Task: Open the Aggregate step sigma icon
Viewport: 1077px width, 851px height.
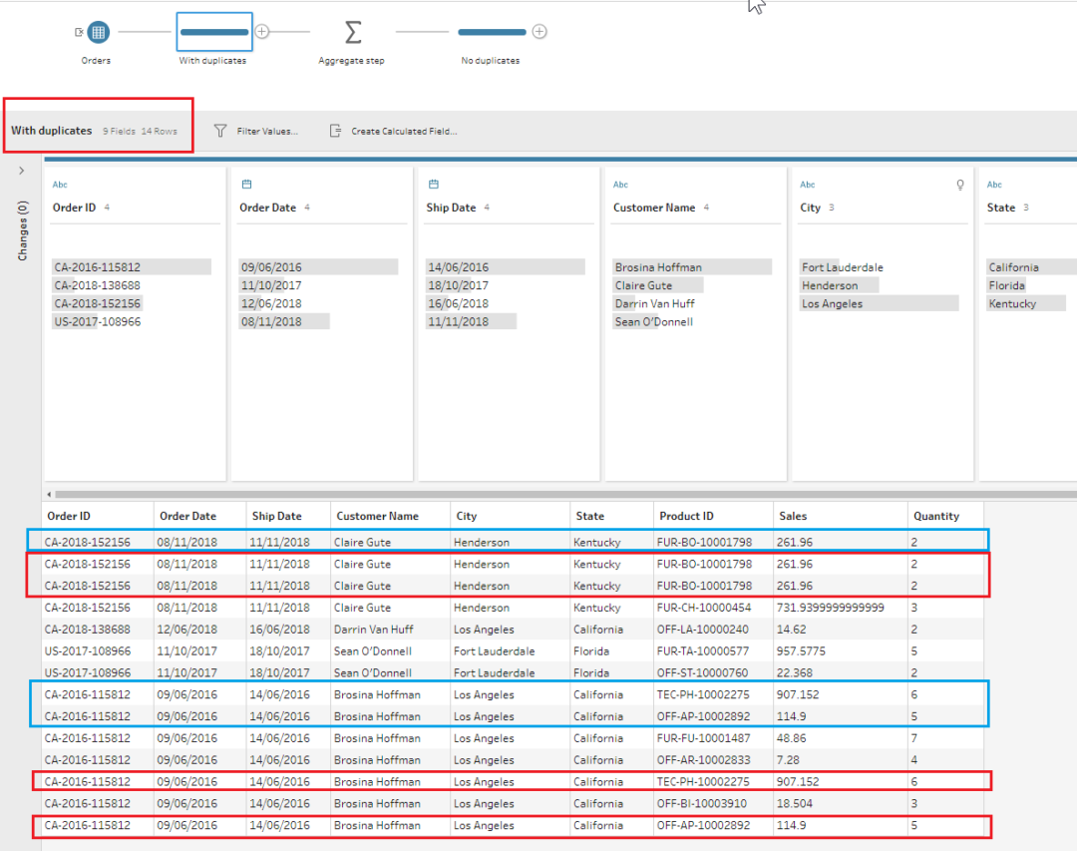Action: (x=351, y=31)
